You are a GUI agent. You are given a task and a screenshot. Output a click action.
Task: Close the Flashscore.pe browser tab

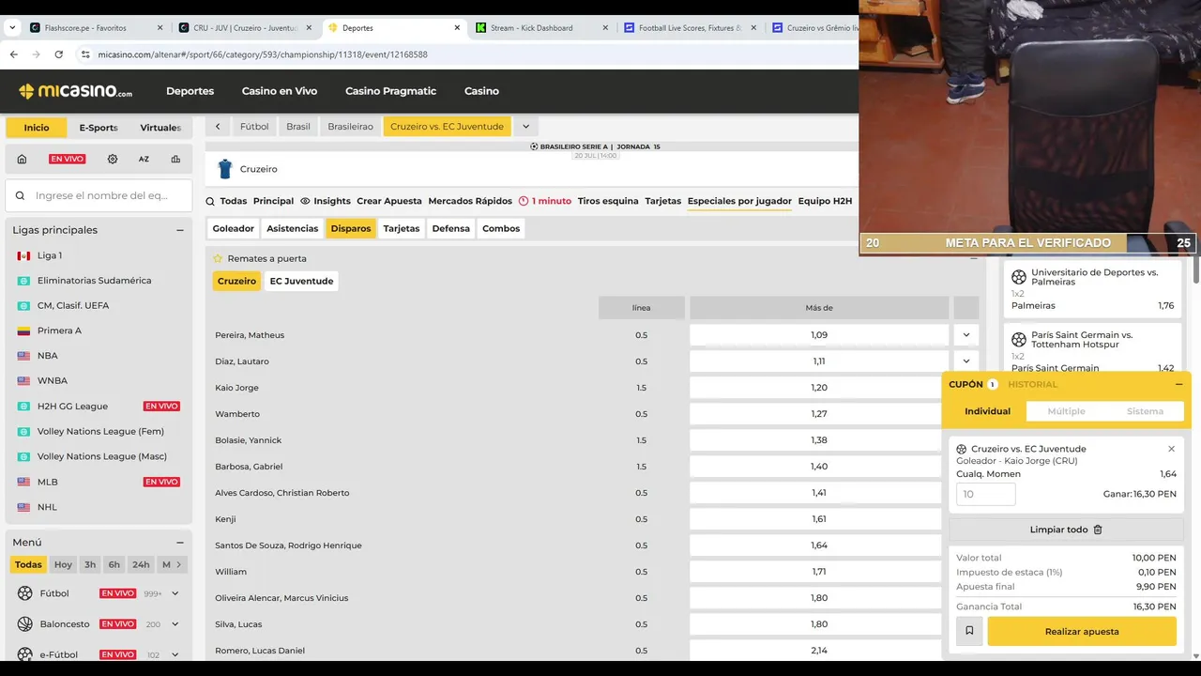point(160,28)
